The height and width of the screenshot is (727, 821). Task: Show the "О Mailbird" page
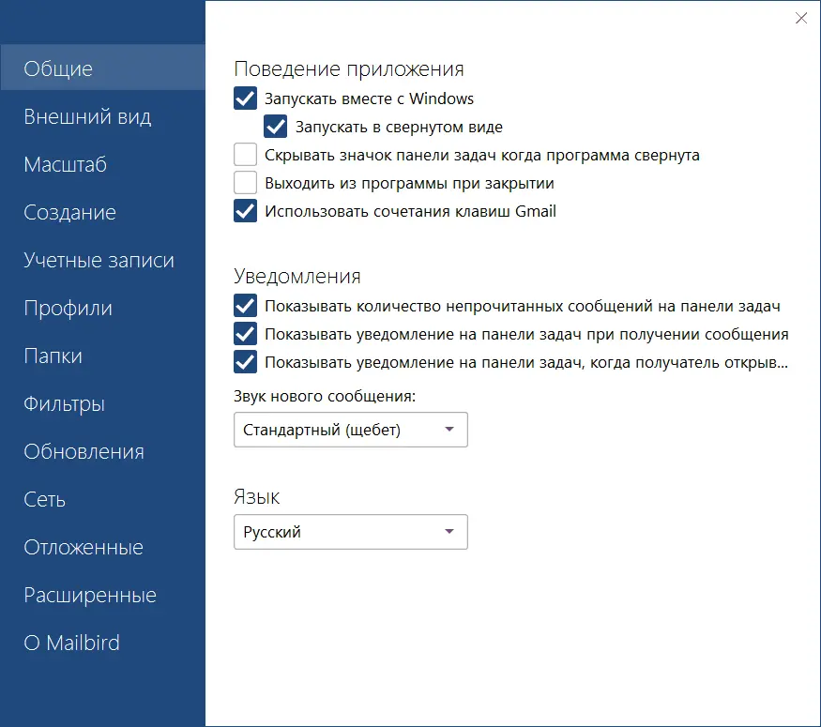(x=72, y=644)
